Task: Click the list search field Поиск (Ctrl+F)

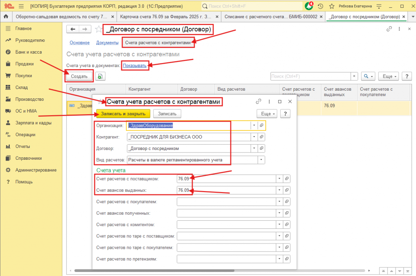Action: [311, 76]
